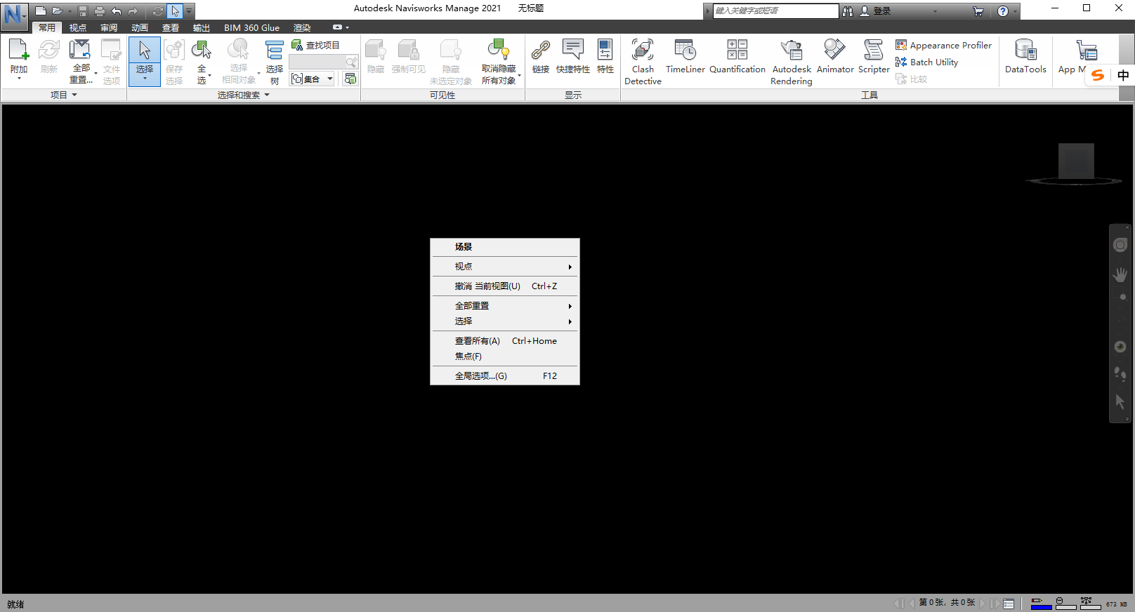Open the Customize Quick Access Toolbar dropdown
The width and height of the screenshot is (1135, 612).
pyautogui.click(x=189, y=11)
